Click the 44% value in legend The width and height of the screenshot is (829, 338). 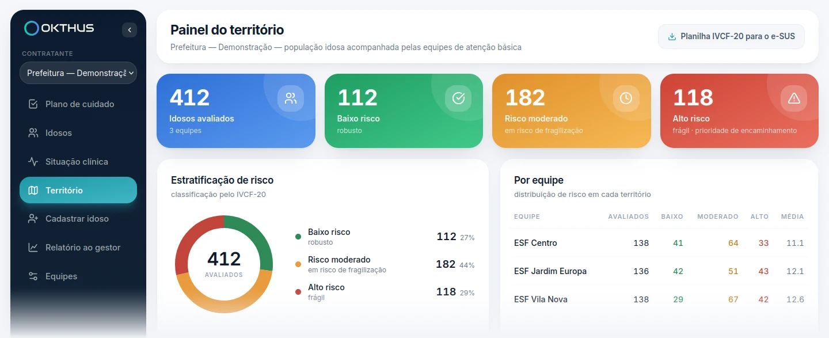(467, 265)
